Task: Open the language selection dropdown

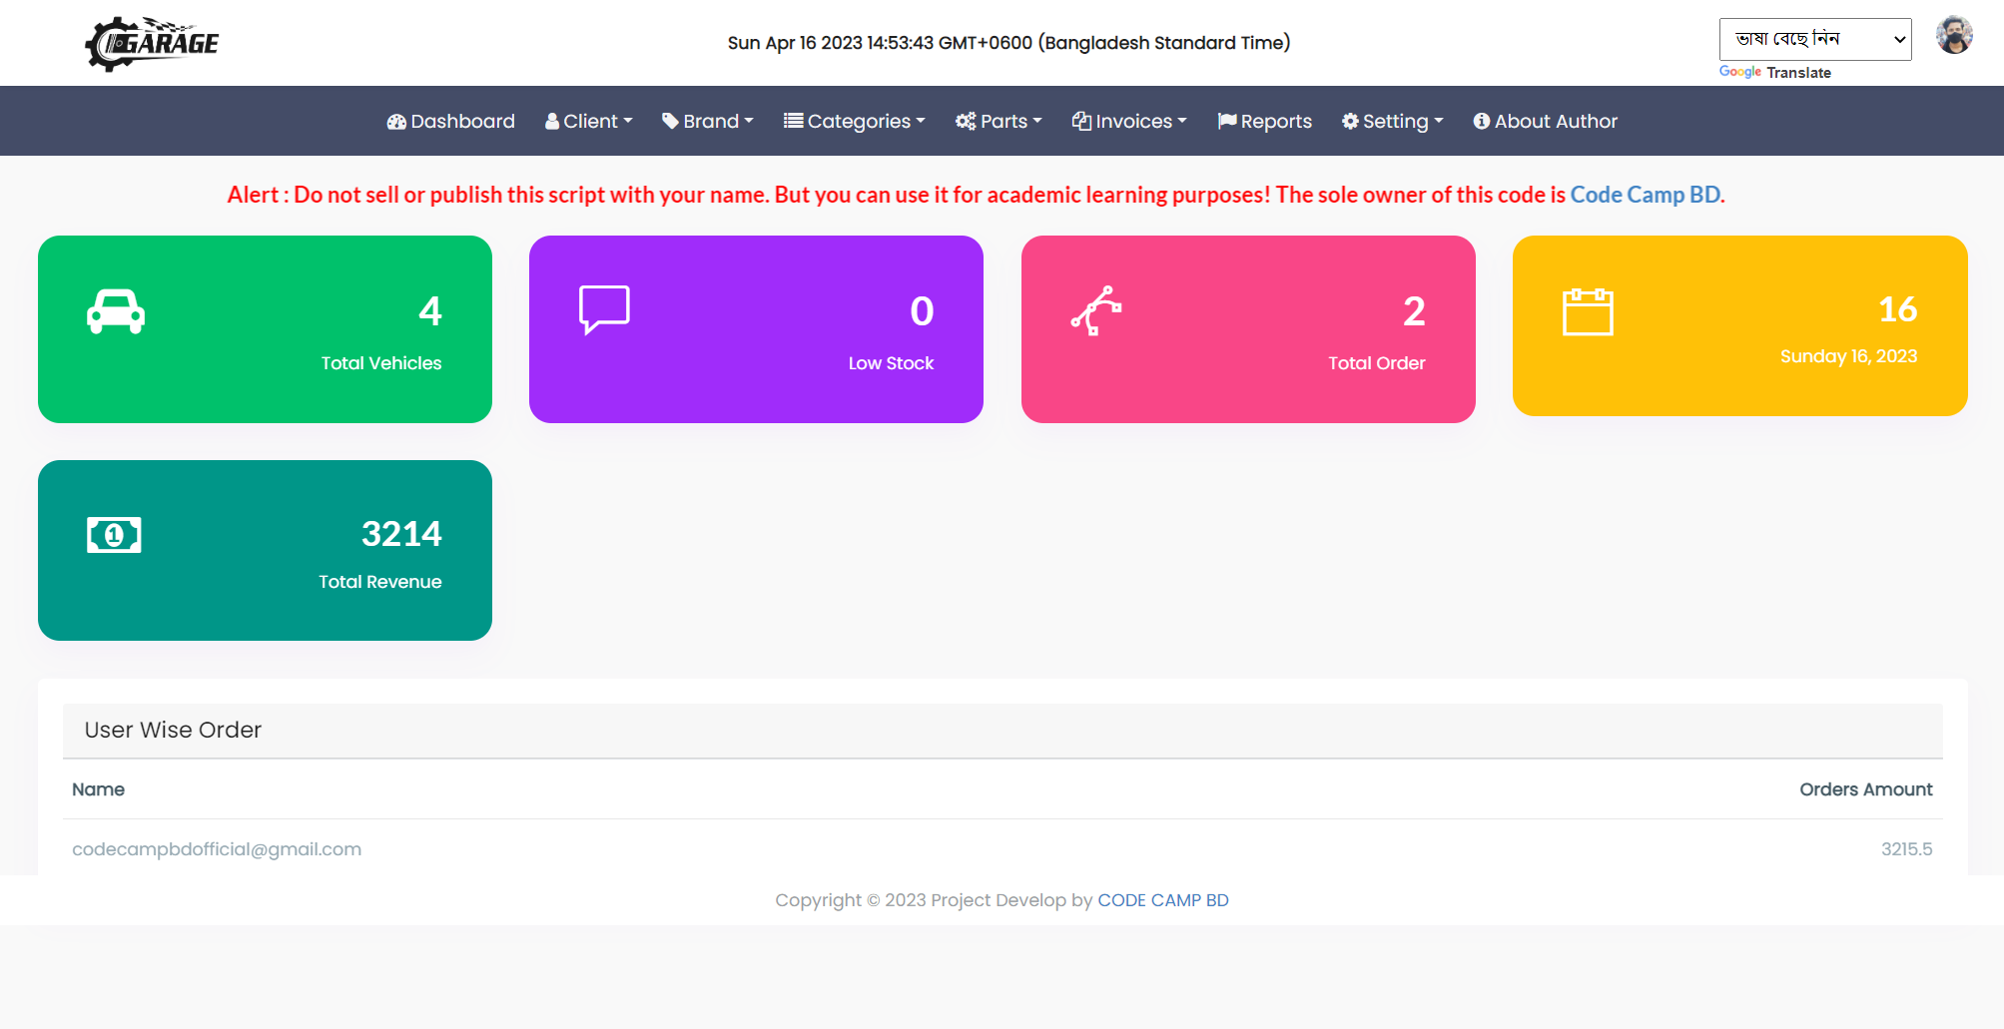Action: tap(1813, 39)
